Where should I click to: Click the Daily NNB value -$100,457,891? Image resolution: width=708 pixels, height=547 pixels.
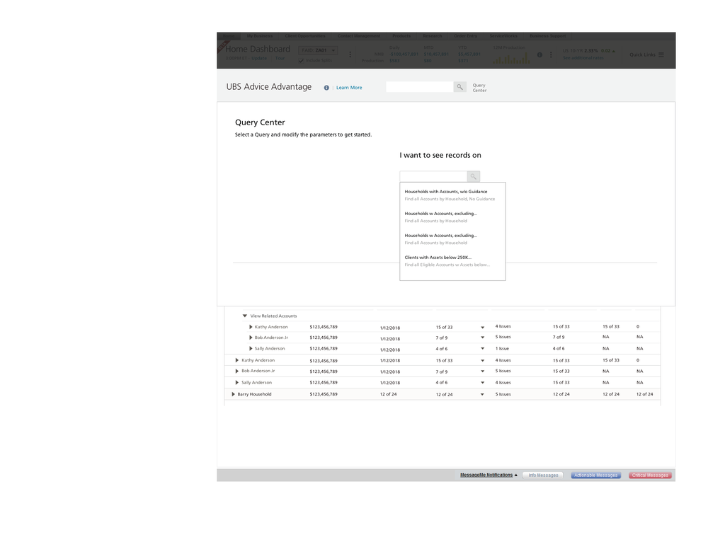(x=404, y=54)
